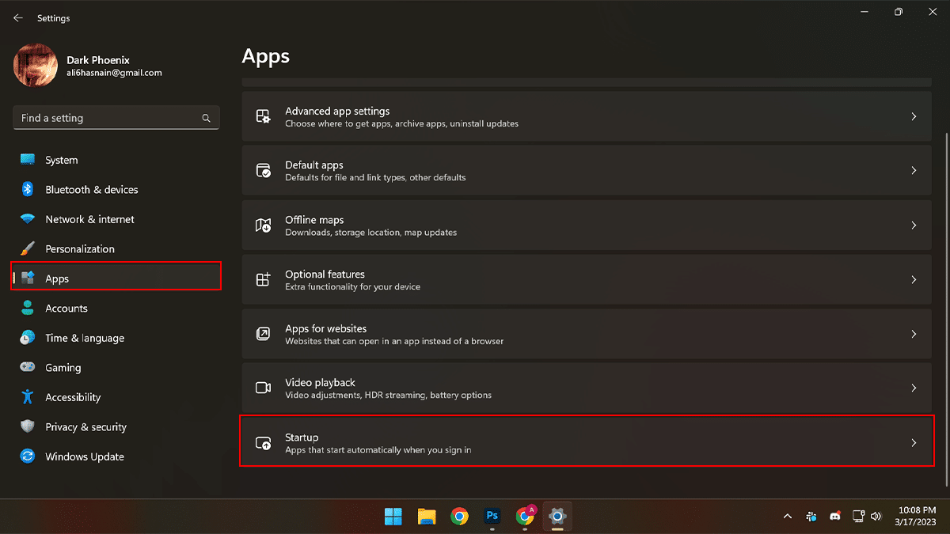Select Bluetooth & devices in sidebar
950x534 pixels.
(91, 190)
